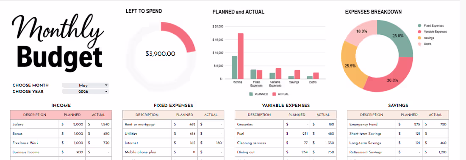Screen dimensions: 466x160
Task: Select the 25.5% slice of the donut chart
Action: pyautogui.click(x=350, y=66)
